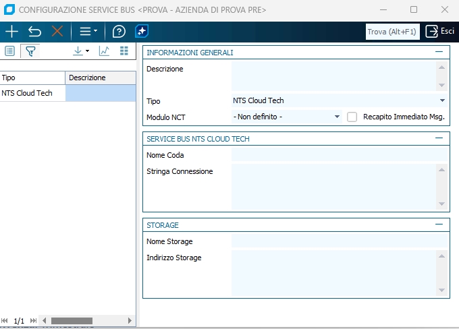The width and height of the screenshot is (459, 329).
Task: Click the orange X delete icon
Action: pos(57,32)
